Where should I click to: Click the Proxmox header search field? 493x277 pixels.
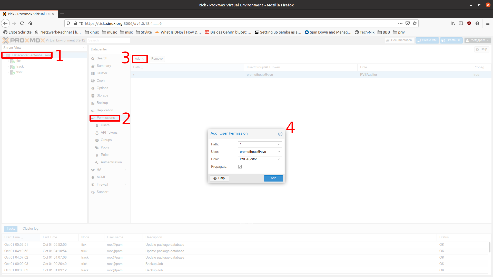[x=108, y=40]
